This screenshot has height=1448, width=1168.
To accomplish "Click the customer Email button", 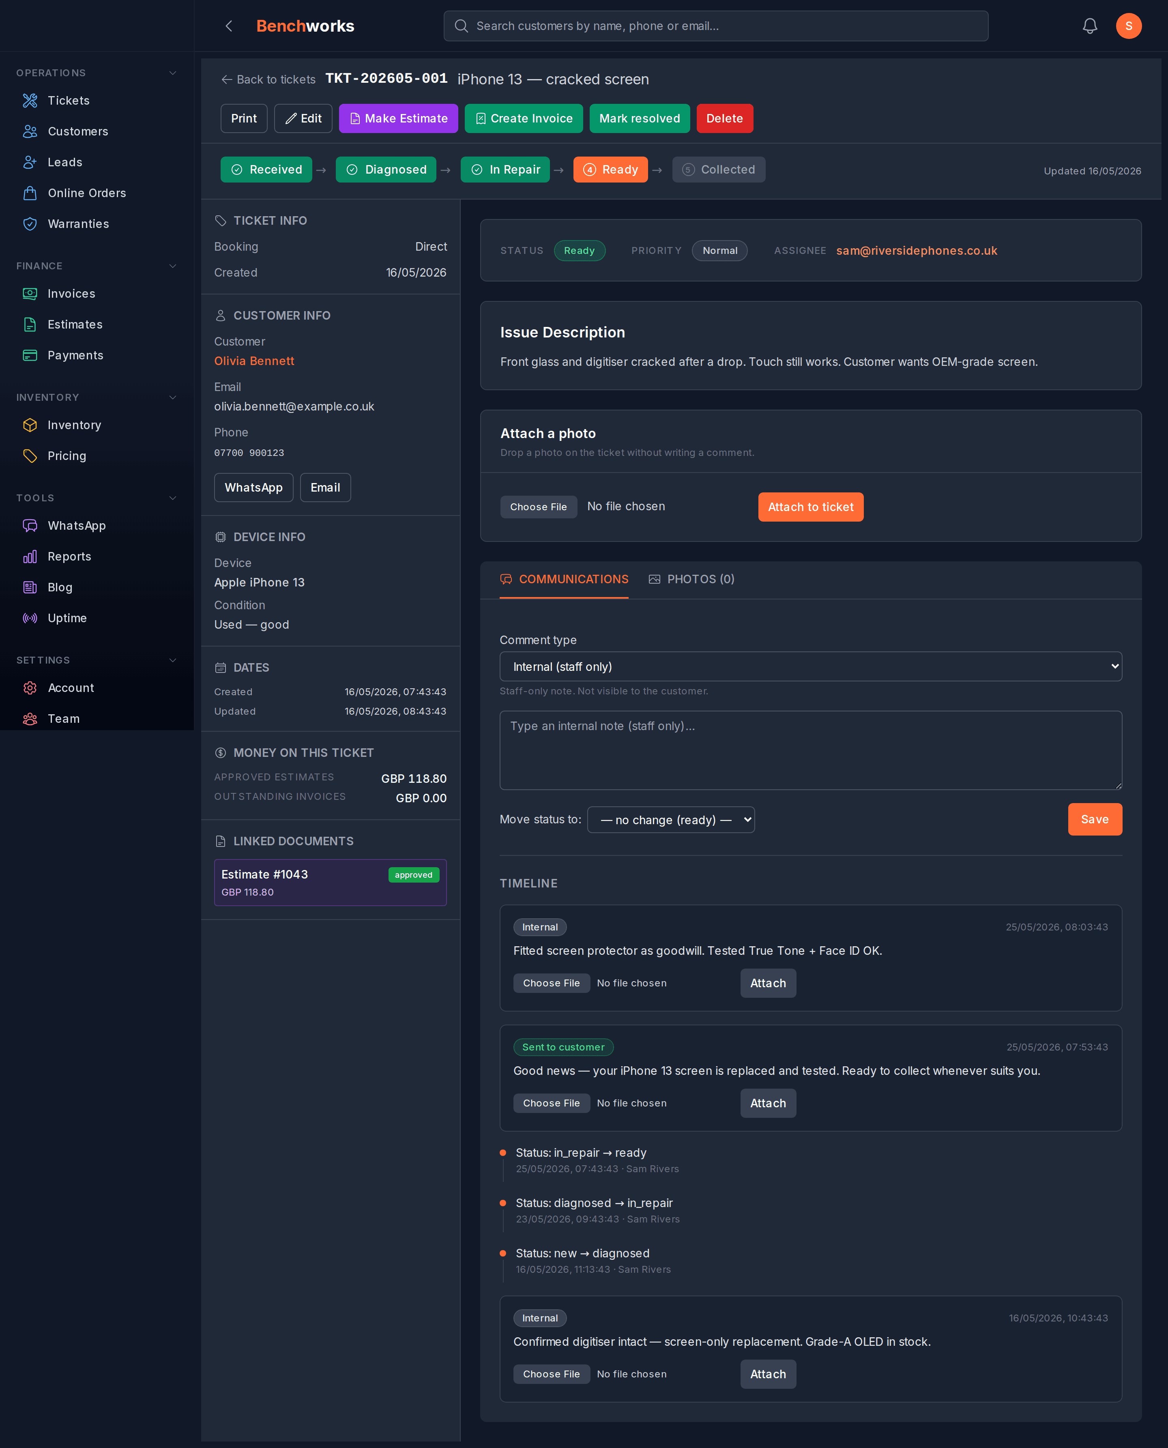I will (326, 488).
